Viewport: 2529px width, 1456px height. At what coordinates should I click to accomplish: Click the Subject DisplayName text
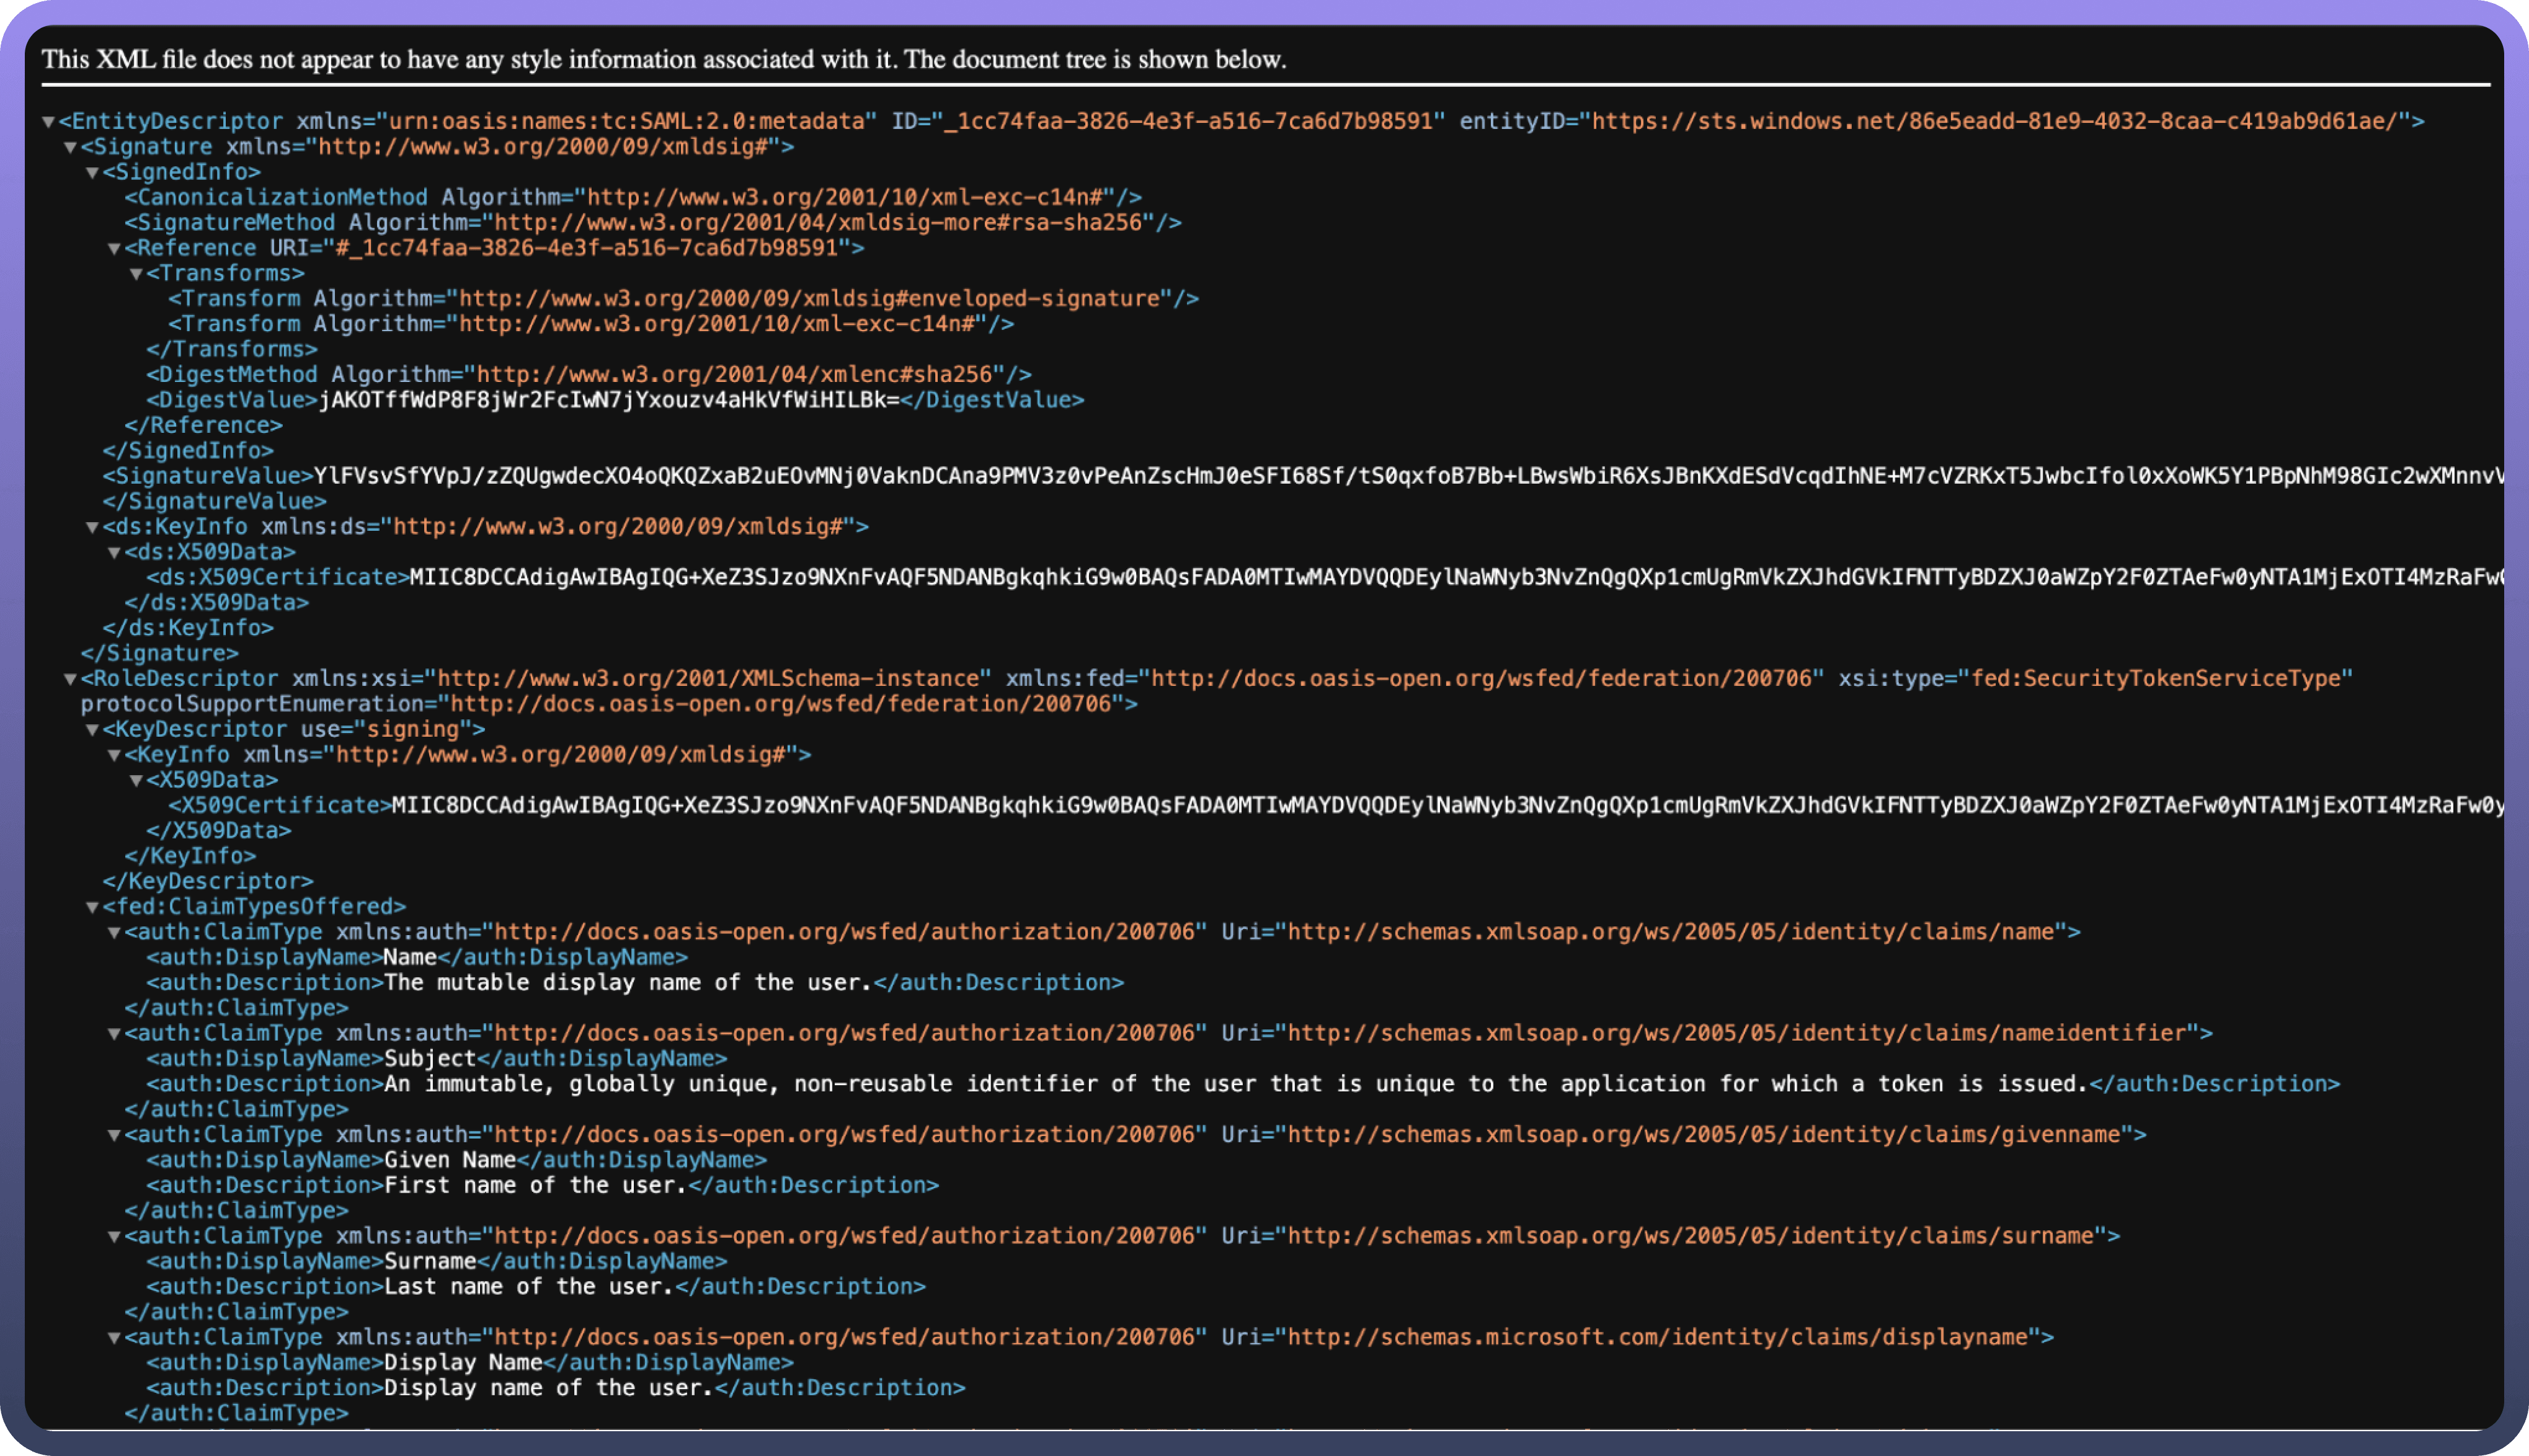(430, 1058)
